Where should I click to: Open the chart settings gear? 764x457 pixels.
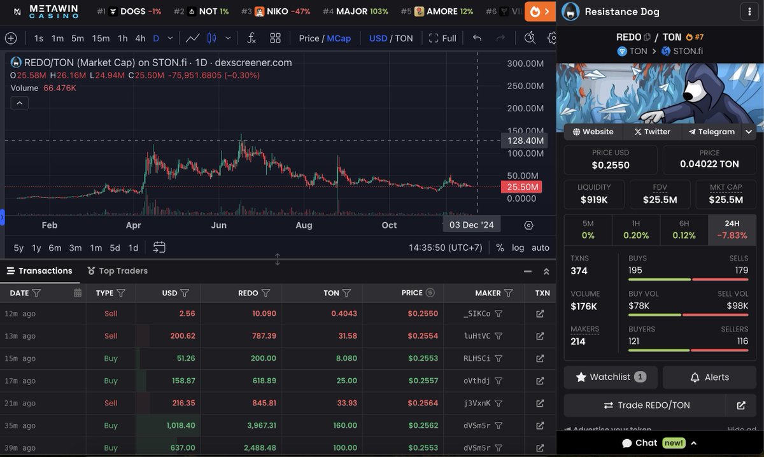click(553, 38)
